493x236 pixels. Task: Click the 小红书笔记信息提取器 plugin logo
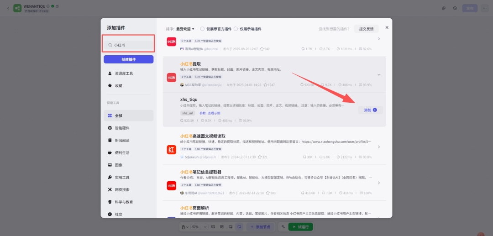click(x=171, y=186)
